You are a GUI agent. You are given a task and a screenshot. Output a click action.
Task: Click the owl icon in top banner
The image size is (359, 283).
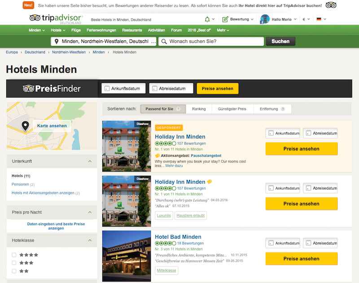(331, 5)
